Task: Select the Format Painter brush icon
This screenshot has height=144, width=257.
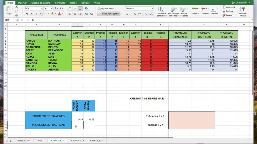Action: point(17,15)
